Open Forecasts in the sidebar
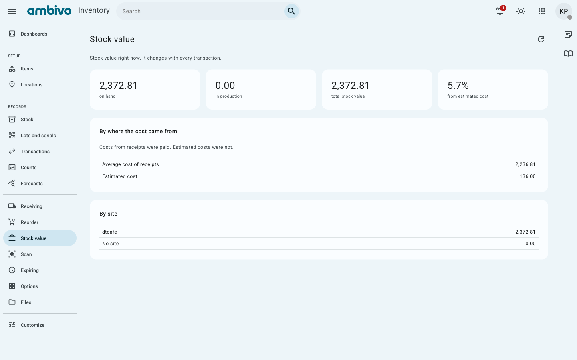Screen dimensions: 577x360 40,184
